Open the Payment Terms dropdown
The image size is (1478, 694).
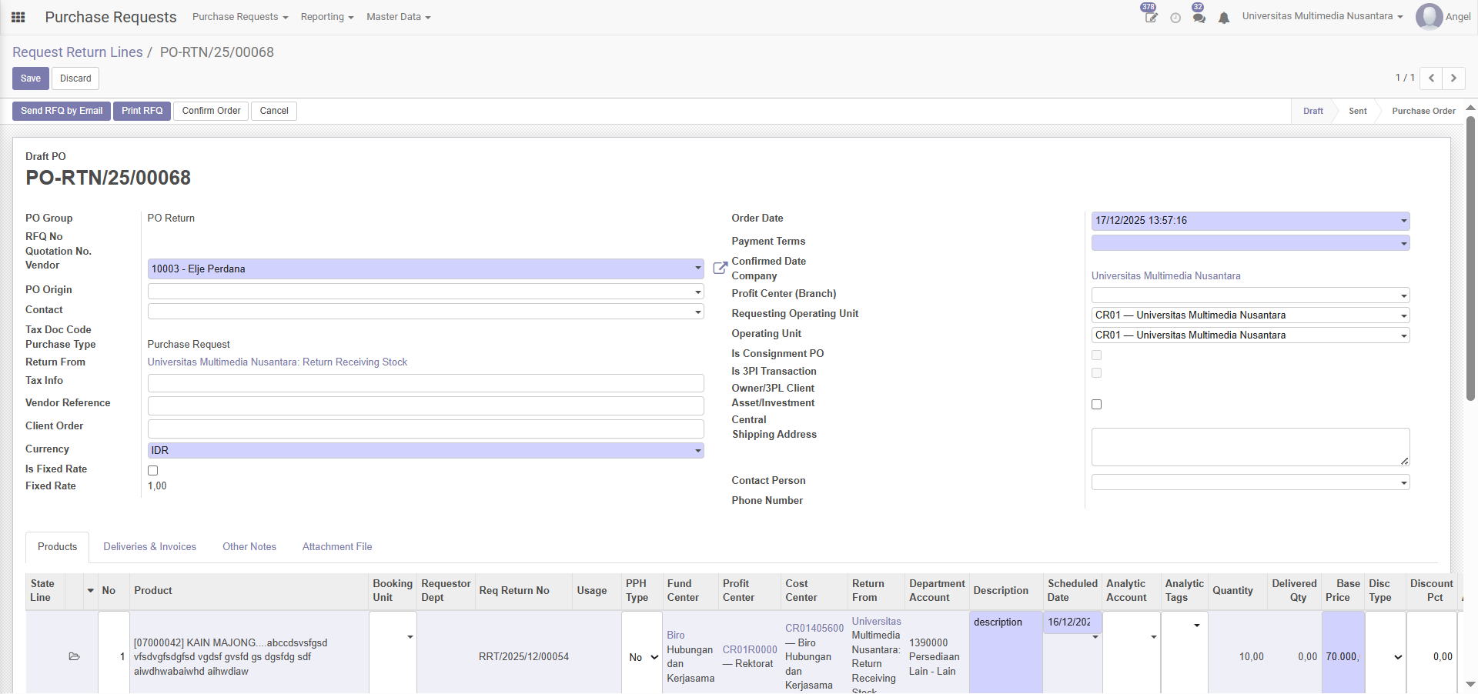point(1249,243)
